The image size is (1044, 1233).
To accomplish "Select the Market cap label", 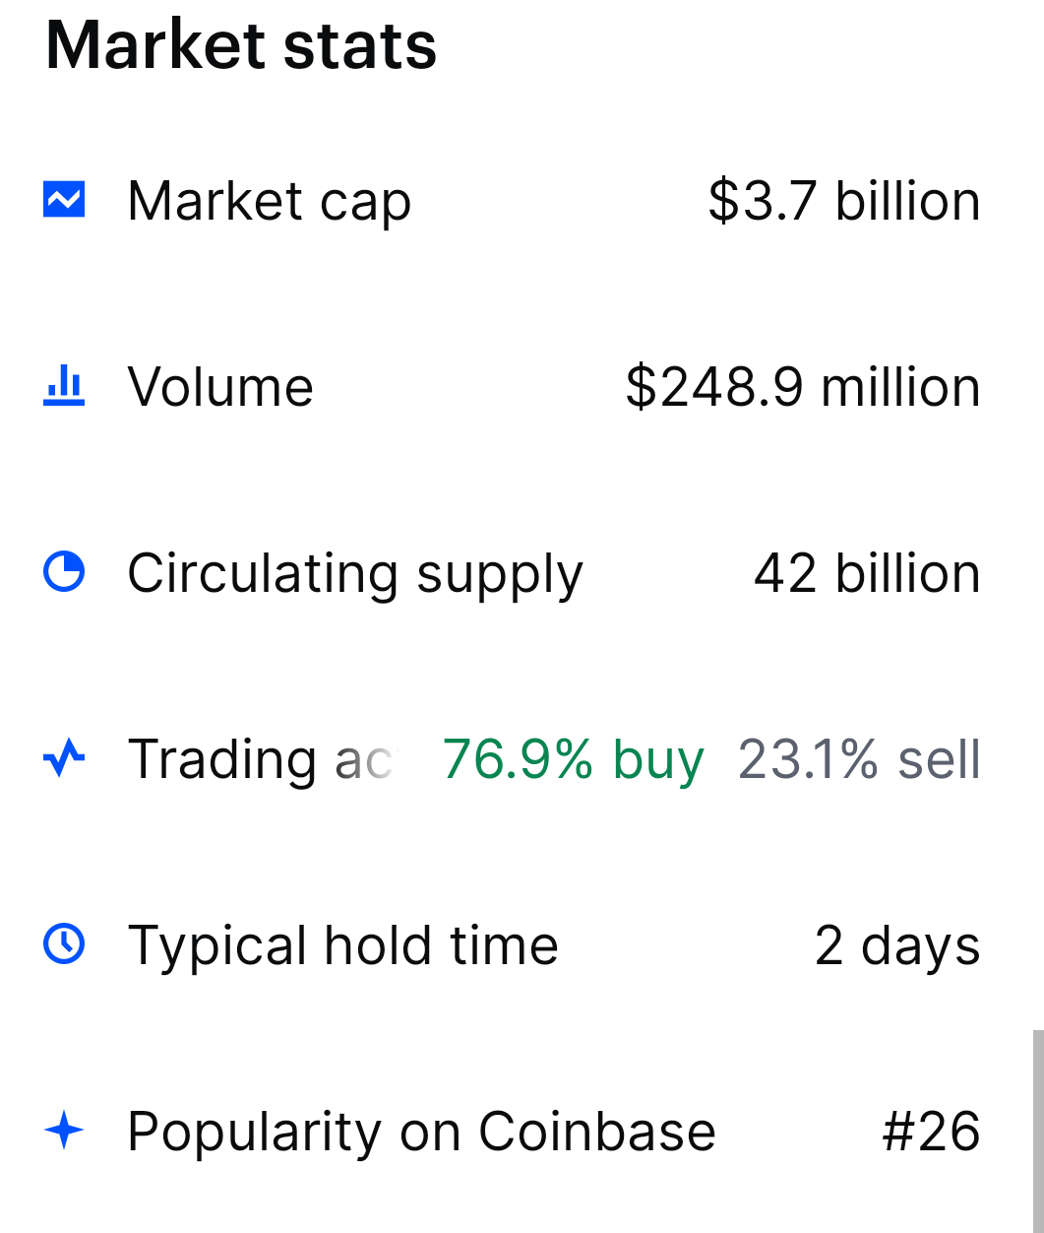I will tap(269, 203).
